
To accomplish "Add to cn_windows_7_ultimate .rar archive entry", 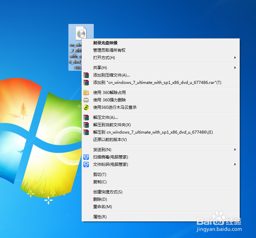I will click(160, 83).
